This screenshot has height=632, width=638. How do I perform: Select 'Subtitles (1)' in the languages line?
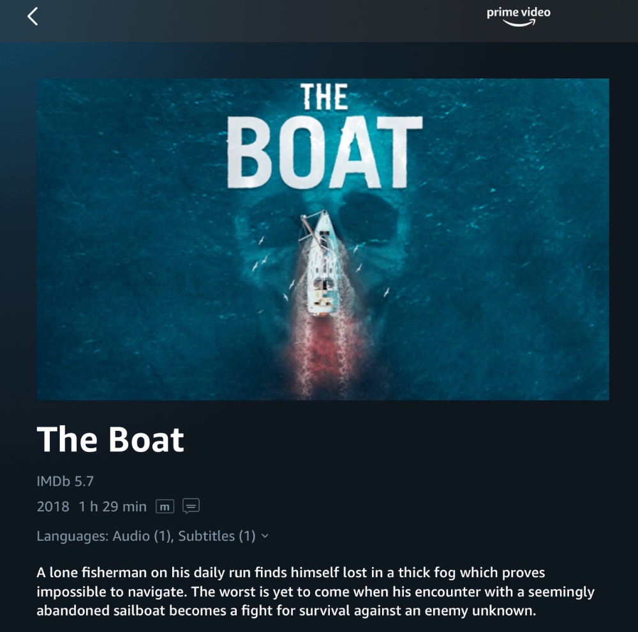click(217, 536)
